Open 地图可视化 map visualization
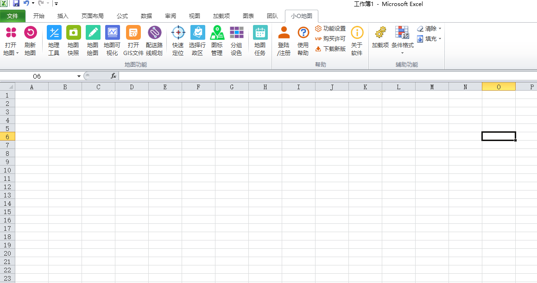537x283 pixels. pyautogui.click(x=112, y=32)
